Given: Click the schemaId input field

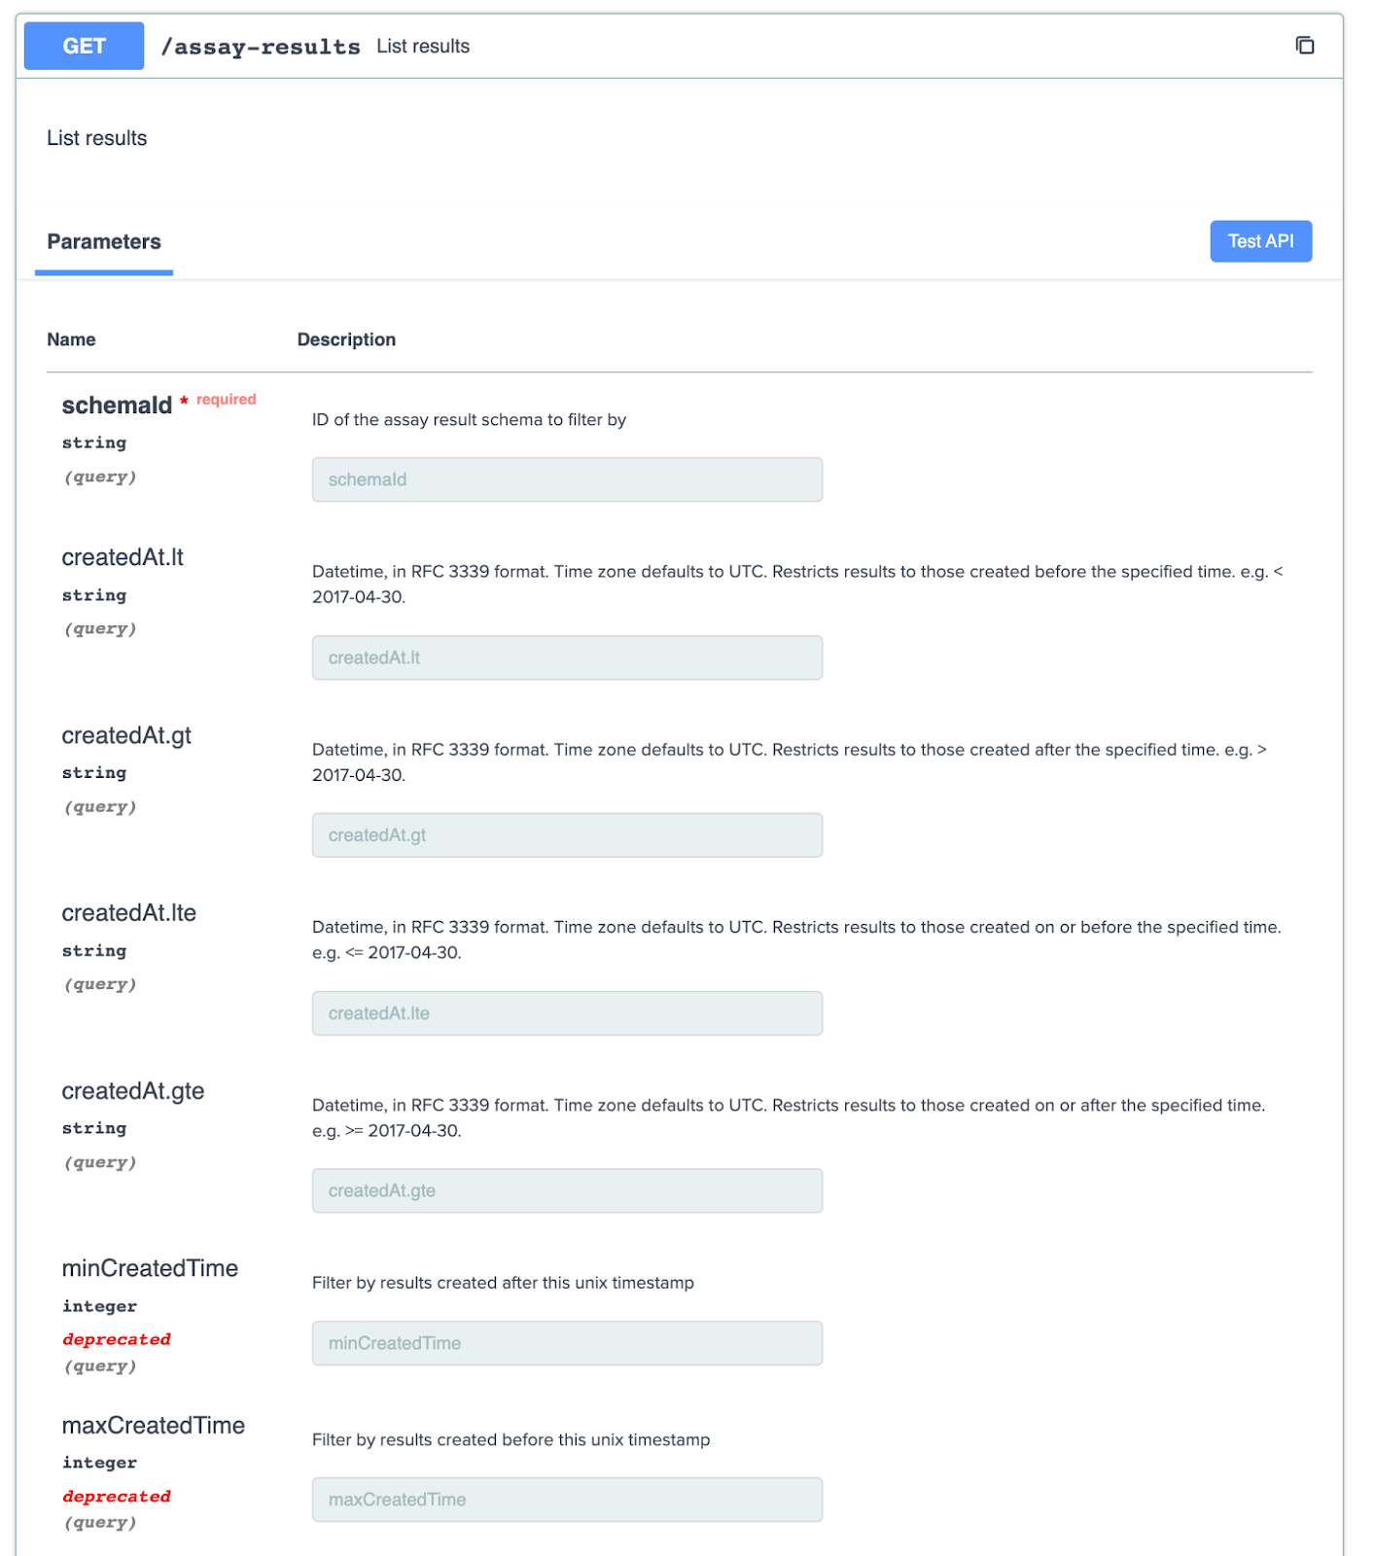Looking at the screenshot, I should point(567,479).
